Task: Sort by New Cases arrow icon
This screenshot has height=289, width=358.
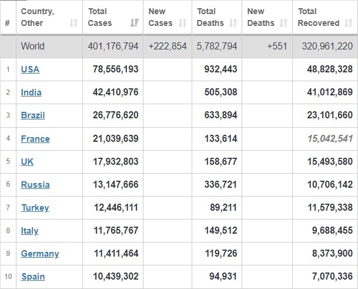Action: pyautogui.click(x=183, y=23)
